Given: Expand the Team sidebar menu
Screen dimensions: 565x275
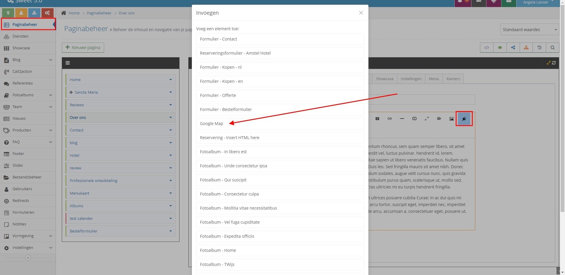Looking at the screenshot, I should point(28,107).
